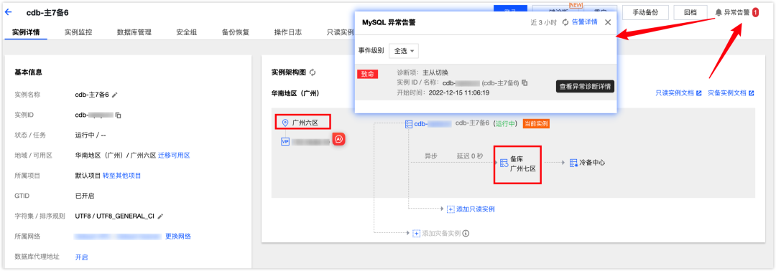Click the VIP icon in the diagram
This screenshot has width=776, height=271.
pyautogui.click(x=285, y=142)
